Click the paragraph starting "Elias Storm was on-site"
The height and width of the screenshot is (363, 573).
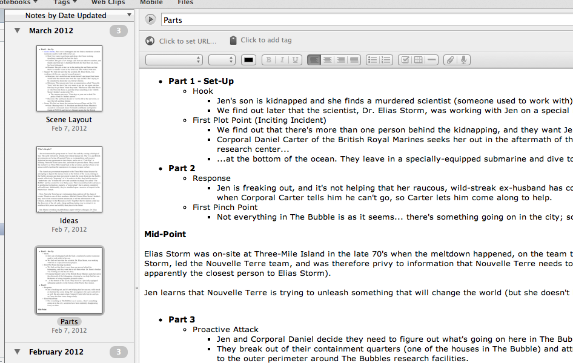click(x=359, y=263)
